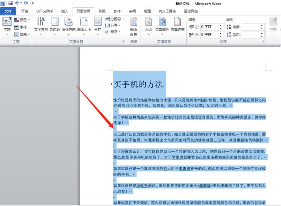Image resolution: width=281 pixels, height=206 pixels.
Task: Open Customize Quick Access Toolbar dropdown
Action: coord(32,3)
